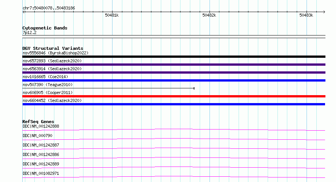Select the 7p12.2 band label
Image resolution: width=336 pixels, height=182 pixels.
click(x=29, y=32)
